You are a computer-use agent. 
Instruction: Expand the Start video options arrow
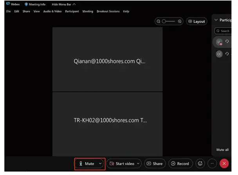[138, 164]
